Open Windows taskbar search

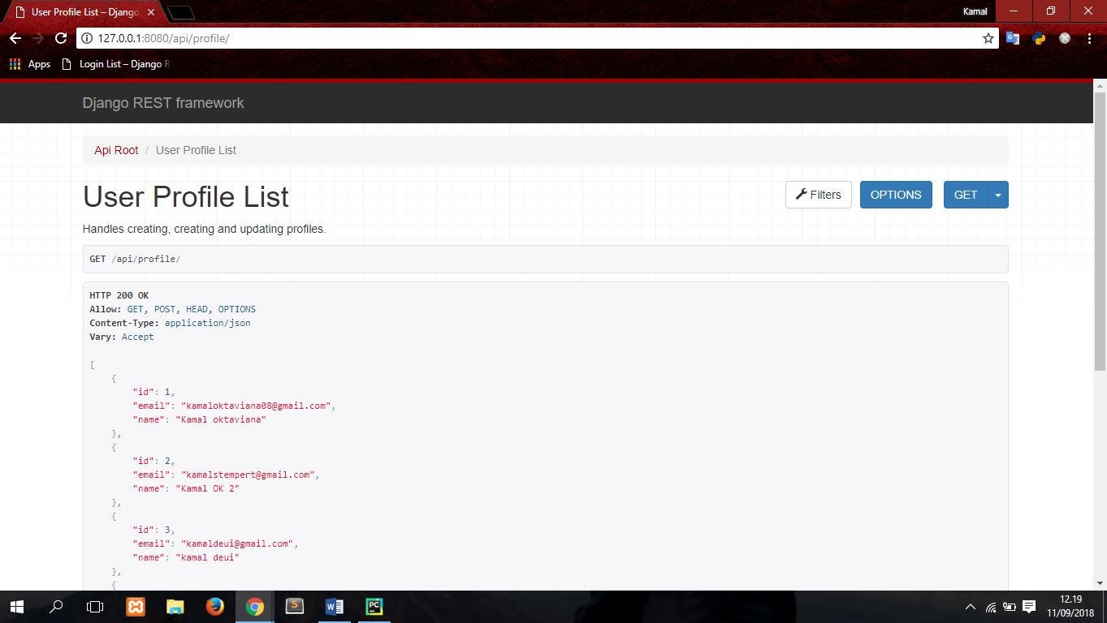tap(56, 607)
